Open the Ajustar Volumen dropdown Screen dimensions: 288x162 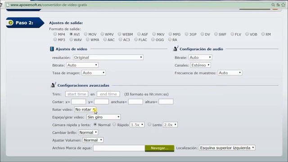point(93,140)
